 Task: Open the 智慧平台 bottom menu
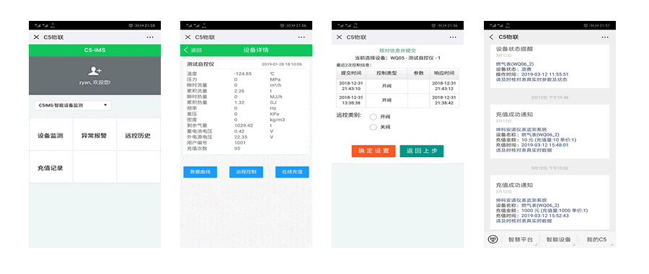(520, 239)
